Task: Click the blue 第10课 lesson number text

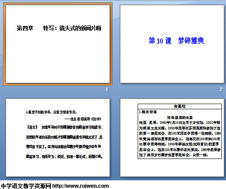Action: pyautogui.click(x=160, y=41)
